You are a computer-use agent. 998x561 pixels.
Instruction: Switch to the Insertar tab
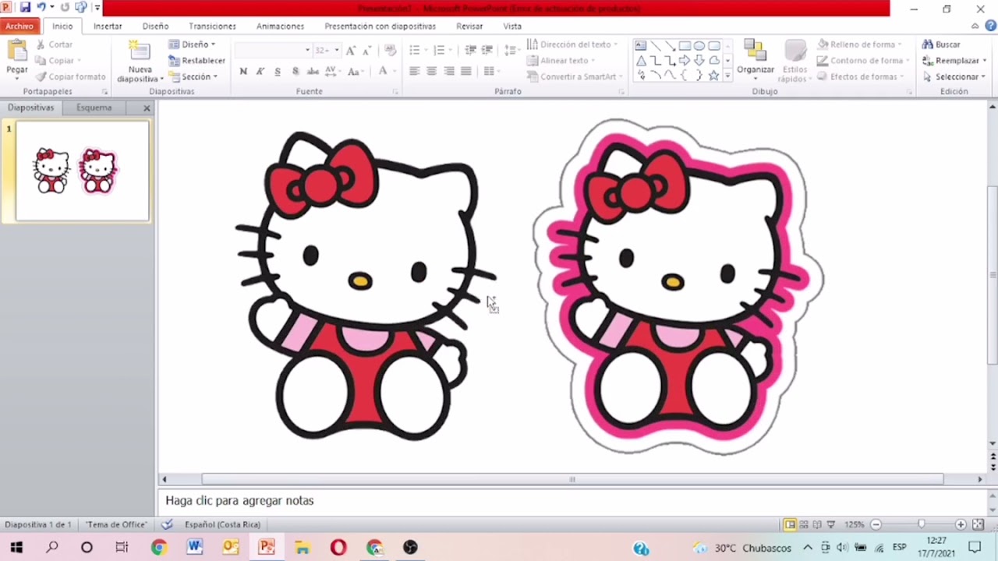pos(108,26)
